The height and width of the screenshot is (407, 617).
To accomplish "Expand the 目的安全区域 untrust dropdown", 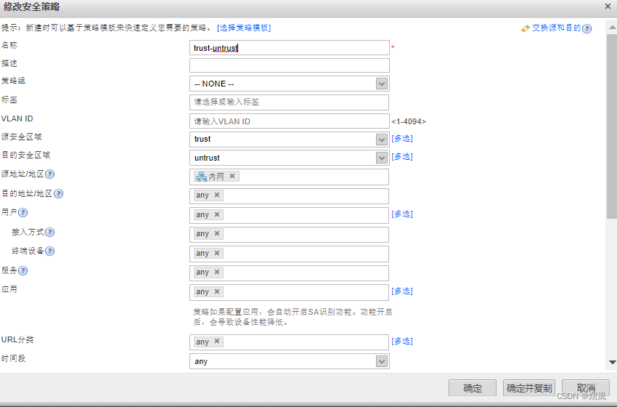I will pos(381,158).
